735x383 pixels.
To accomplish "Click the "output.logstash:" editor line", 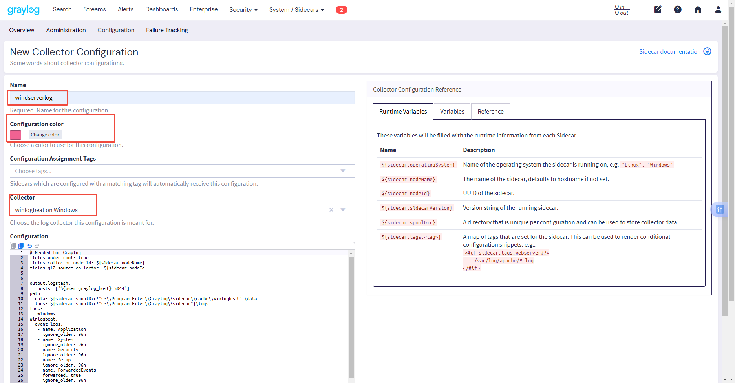I will [50, 283].
